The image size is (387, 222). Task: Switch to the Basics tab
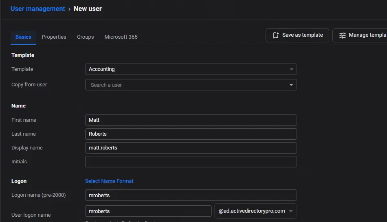pos(23,37)
